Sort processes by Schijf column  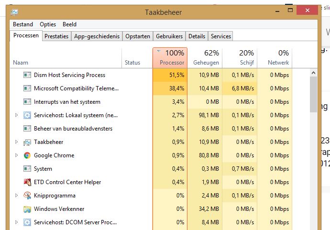[240, 58]
